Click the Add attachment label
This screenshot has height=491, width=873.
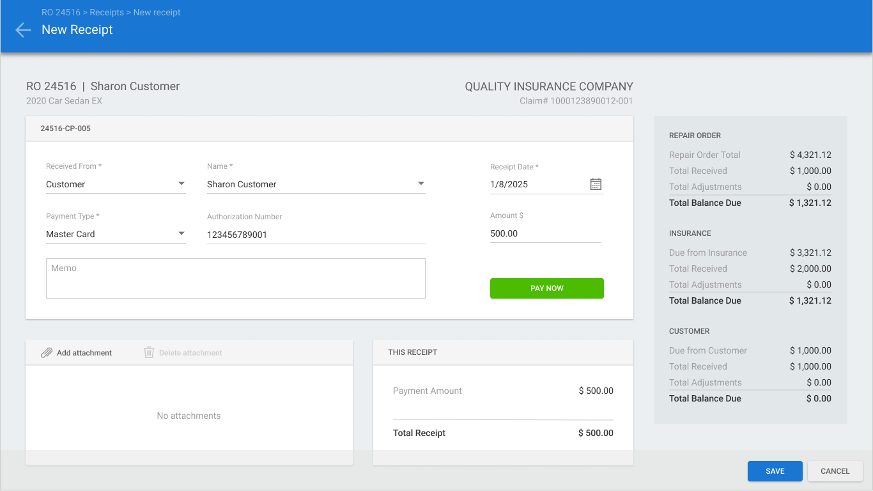84,353
